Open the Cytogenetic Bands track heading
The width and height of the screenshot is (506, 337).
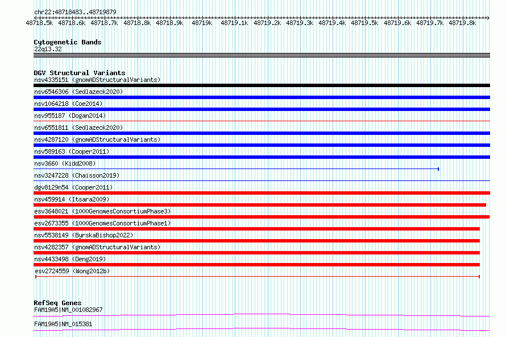[x=68, y=42]
